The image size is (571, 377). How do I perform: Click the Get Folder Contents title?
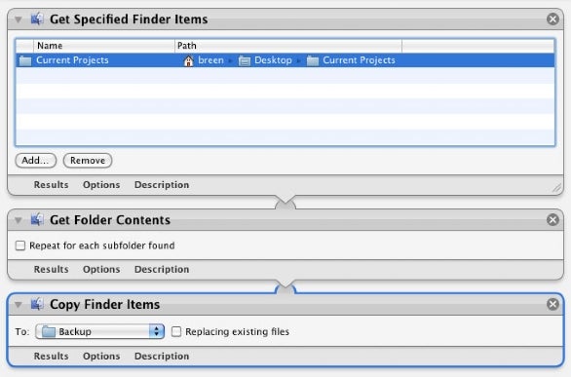click(x=110, y=220)
